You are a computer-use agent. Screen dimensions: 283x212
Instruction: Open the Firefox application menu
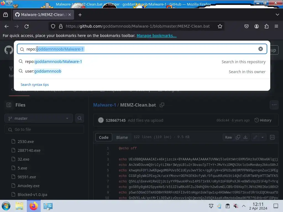(276, 26)
